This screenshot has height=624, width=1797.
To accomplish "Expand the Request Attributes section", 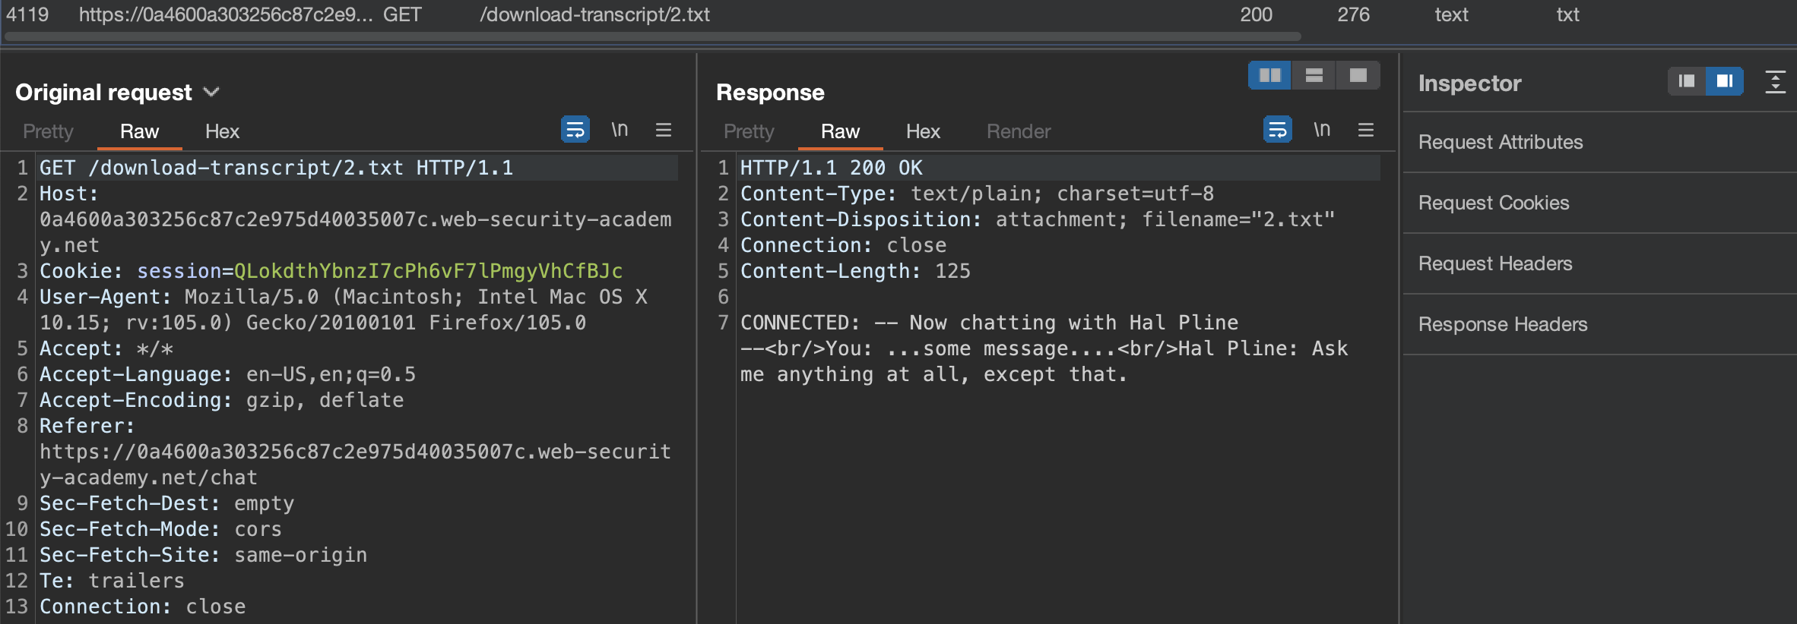I will pyautogui.click(x=1501, y=142).
